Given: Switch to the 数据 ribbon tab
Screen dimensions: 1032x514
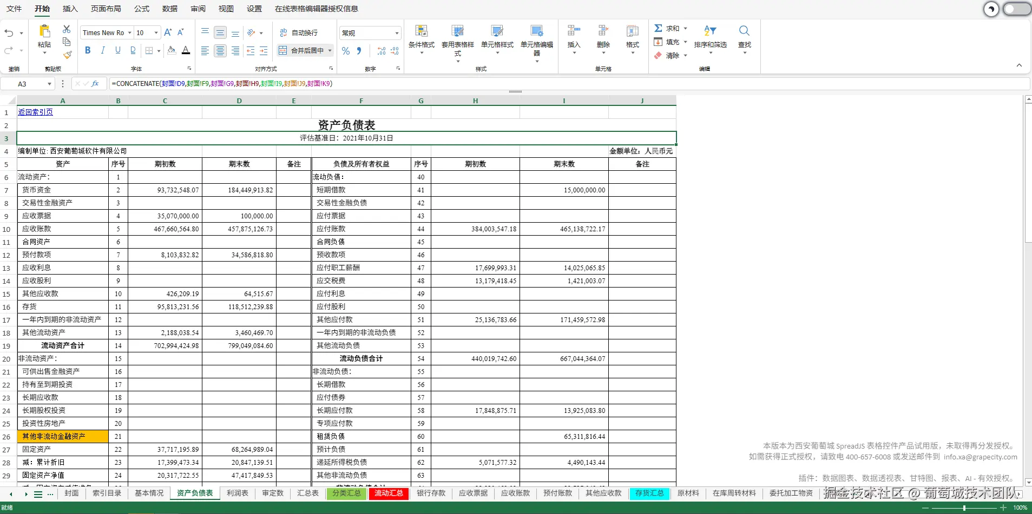Looking at the screenshot, I should click(x=170, y=9).
